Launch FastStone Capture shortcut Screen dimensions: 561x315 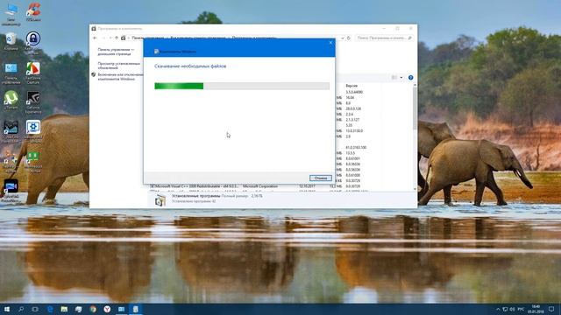pos(33,73)
